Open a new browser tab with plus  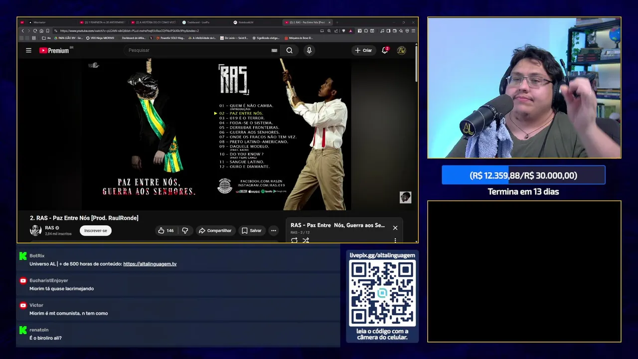(x=337, y=22)
